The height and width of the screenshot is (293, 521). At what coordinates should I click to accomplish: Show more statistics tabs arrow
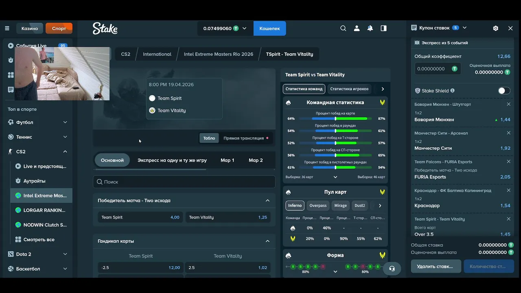(x=383, y=89)
